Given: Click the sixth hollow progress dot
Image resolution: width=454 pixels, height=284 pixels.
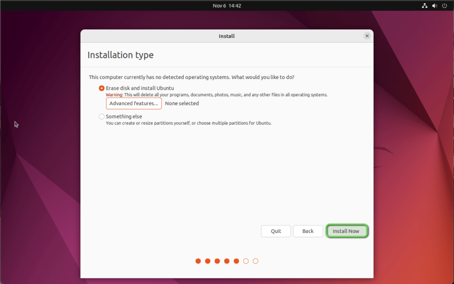Looking at the screenshot, I should click(x=245, y=261).
